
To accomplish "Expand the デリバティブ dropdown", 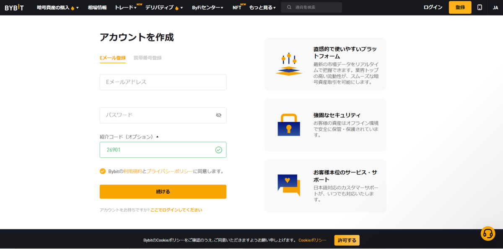I will pos(164,8).
